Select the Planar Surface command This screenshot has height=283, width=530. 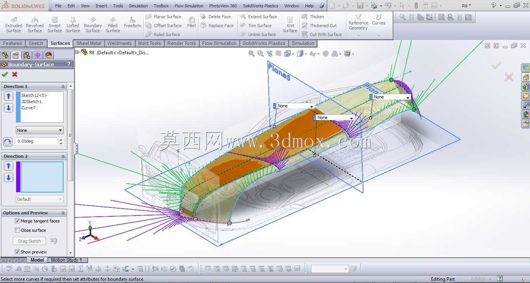[x=163, y=17]
